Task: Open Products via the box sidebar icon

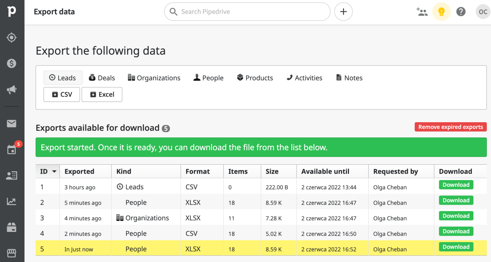Action: point(12,227)
